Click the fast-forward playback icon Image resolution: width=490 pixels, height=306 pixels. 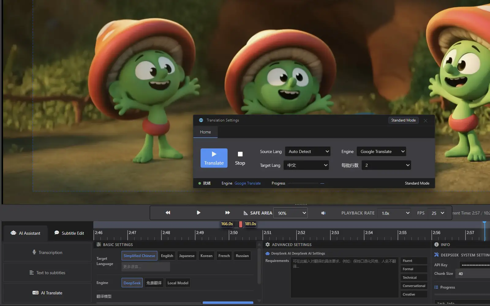coord(228,213)
